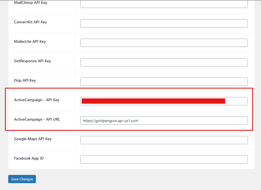Screen dimensions: 261x190
Task: Click the Facebook App ID input field
Action: click(164, 160)
